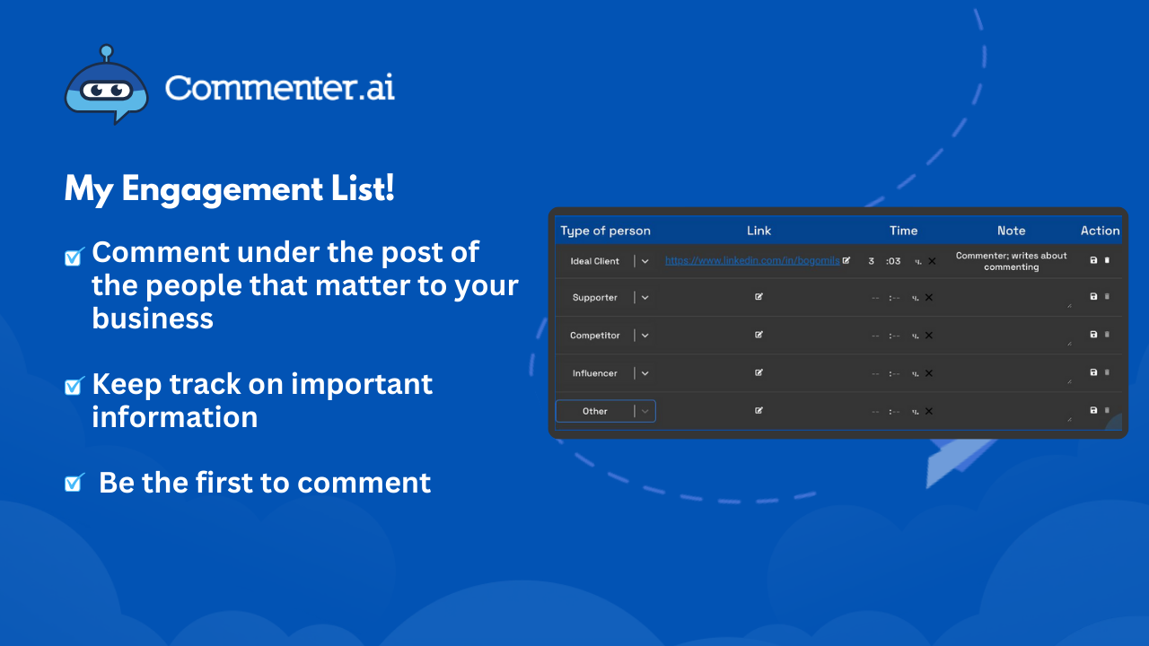This screenshot has height=646, width=1149.
Task: Click the :03 minutes in the Ideal Client row
Action: pyautogui.click(x=893, y=261)
